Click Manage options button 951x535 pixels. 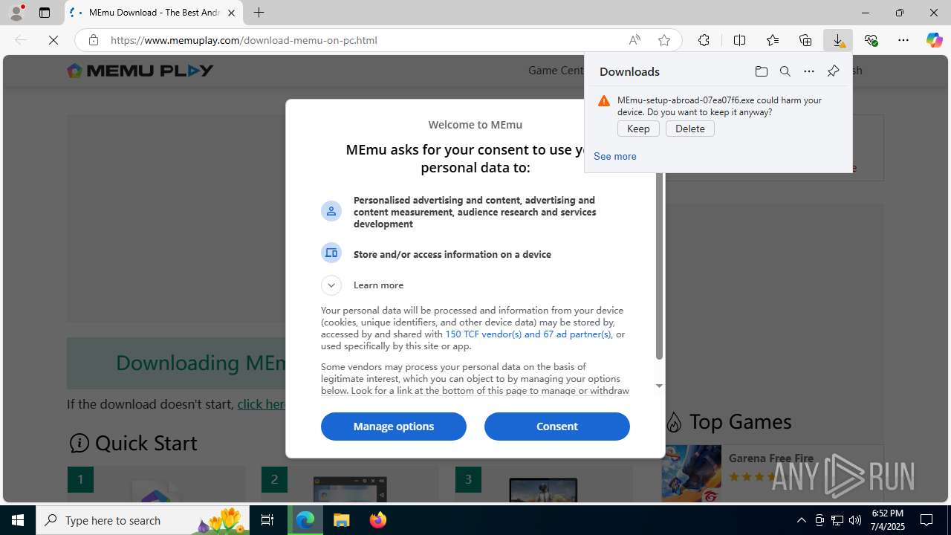click(394, 427)
